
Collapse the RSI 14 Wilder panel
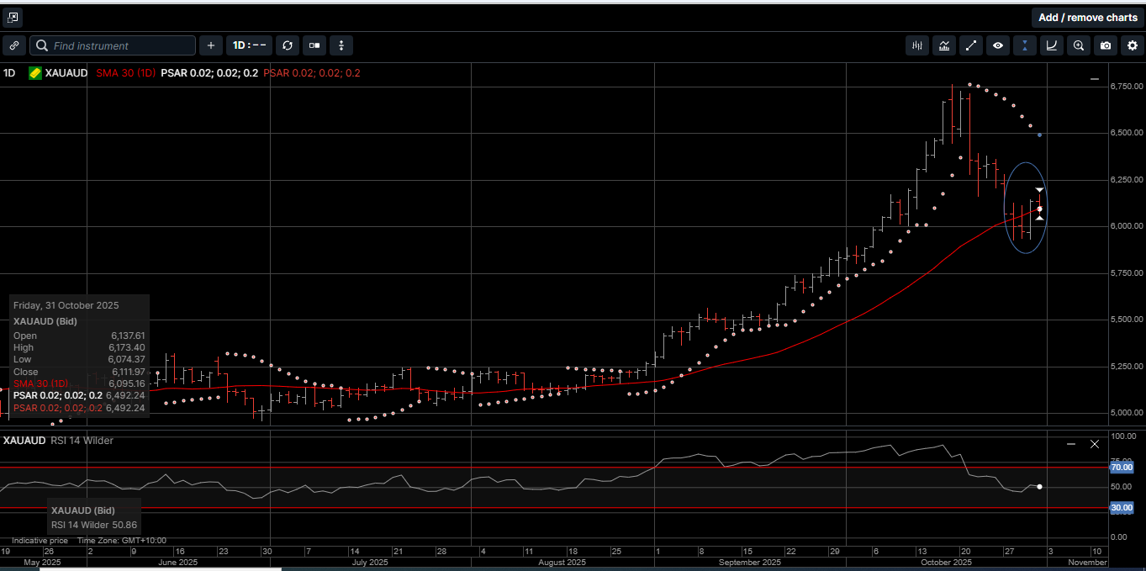tap(1071, 443)
